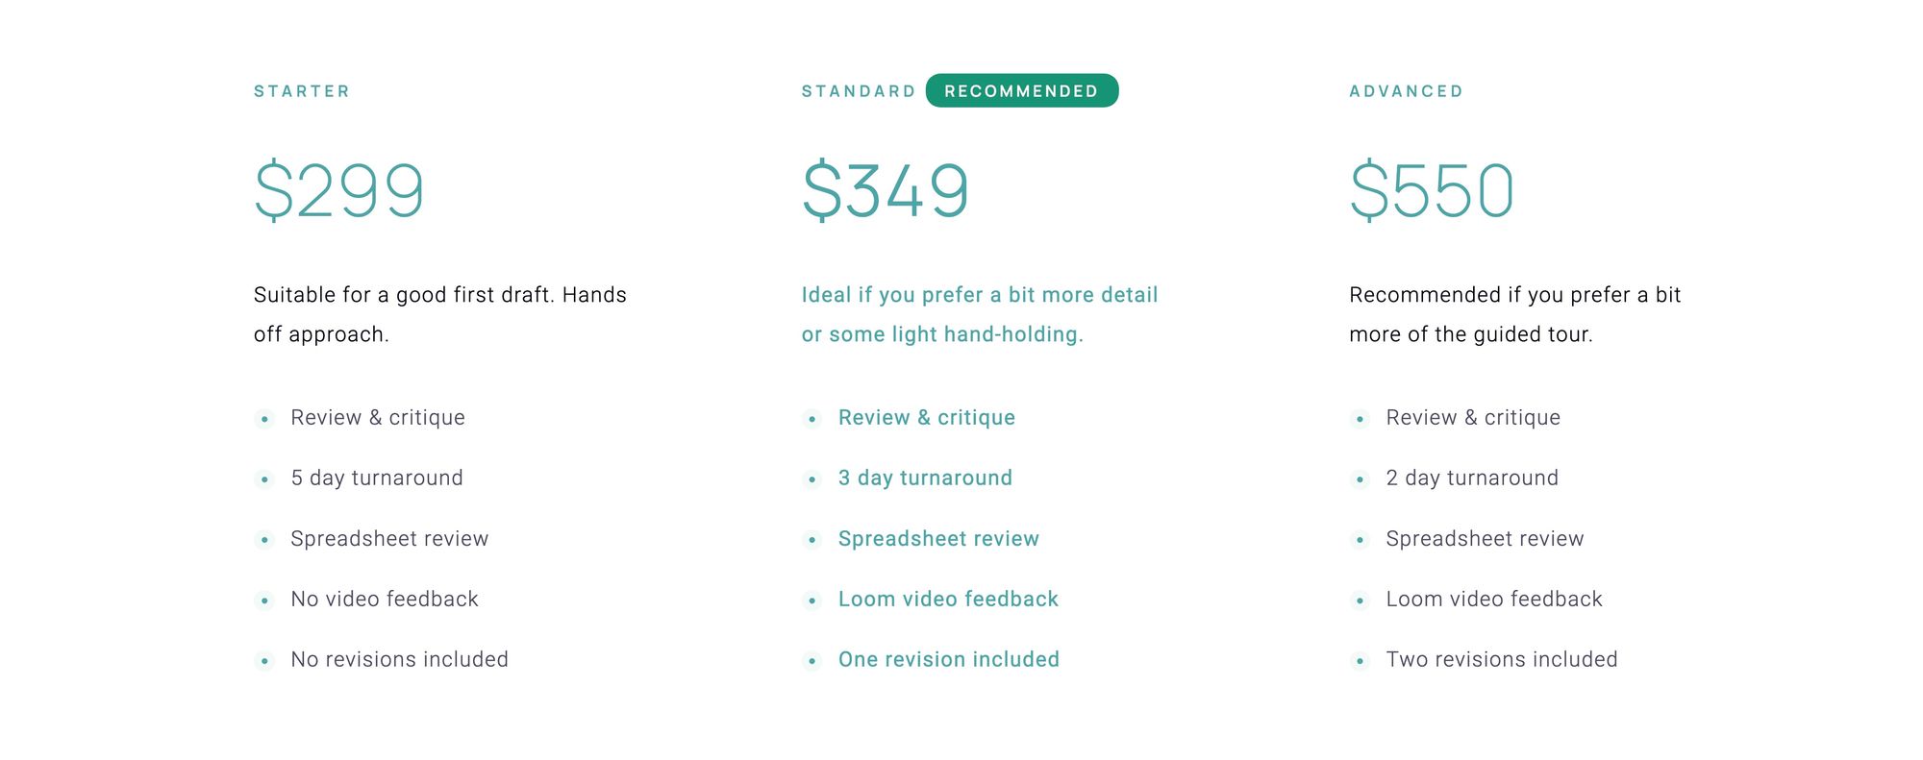Click the Standard Loom video feedback text

click(948, 599)
